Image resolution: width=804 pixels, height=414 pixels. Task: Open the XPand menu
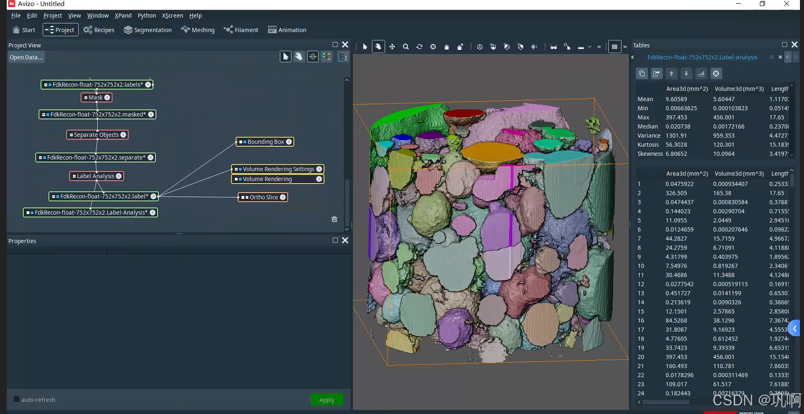[123, 15]
